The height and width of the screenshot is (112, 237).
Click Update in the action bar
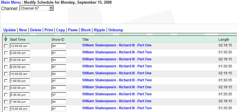10,30
